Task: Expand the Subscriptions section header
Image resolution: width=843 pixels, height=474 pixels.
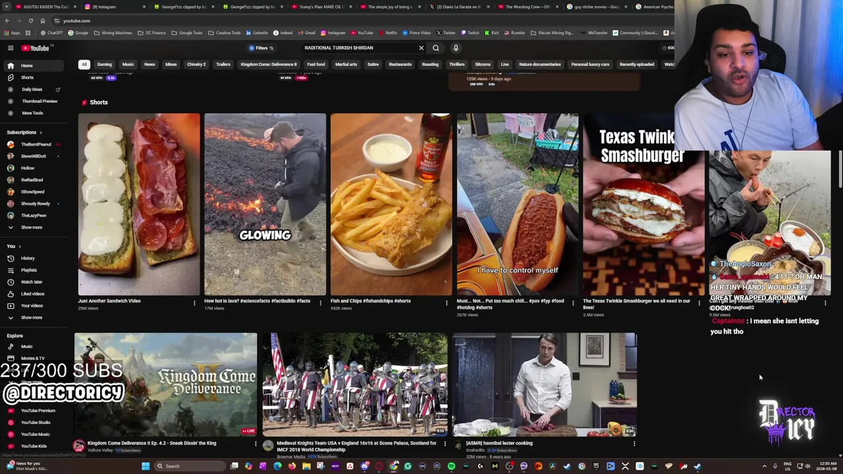Action: click(24, 132)
